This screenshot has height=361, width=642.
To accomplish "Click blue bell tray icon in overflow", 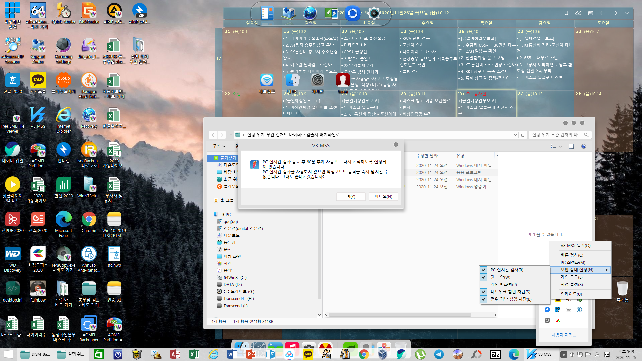I will tap(547, 310).
